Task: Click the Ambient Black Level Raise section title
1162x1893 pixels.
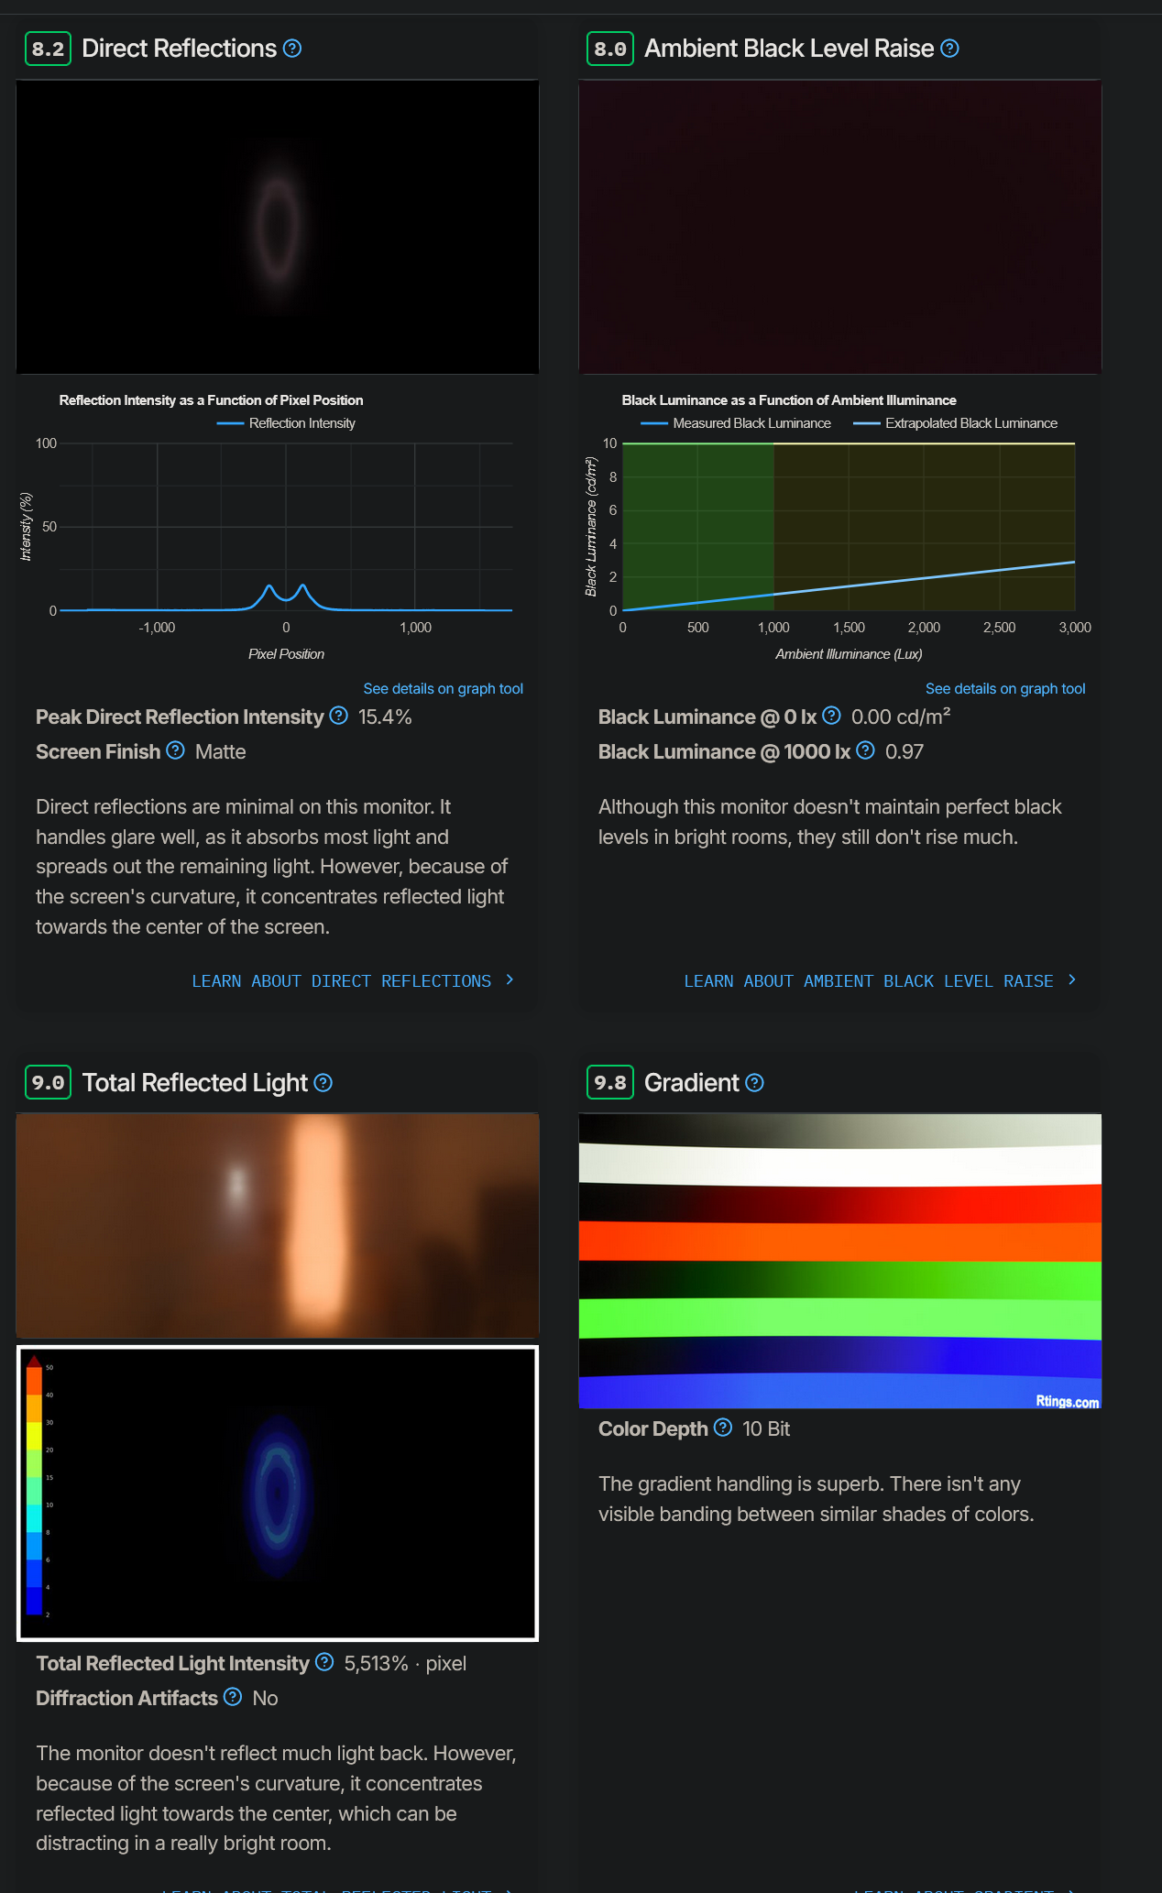Action: (x=789, y=49)
